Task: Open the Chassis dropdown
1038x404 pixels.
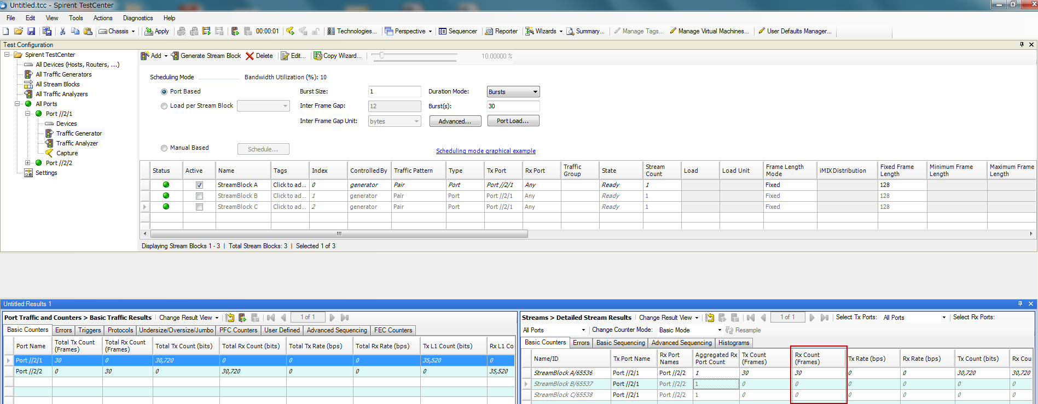Action: (x=117, y=31)
